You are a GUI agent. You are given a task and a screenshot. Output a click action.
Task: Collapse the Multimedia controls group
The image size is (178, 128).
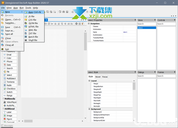pos(3,99)
